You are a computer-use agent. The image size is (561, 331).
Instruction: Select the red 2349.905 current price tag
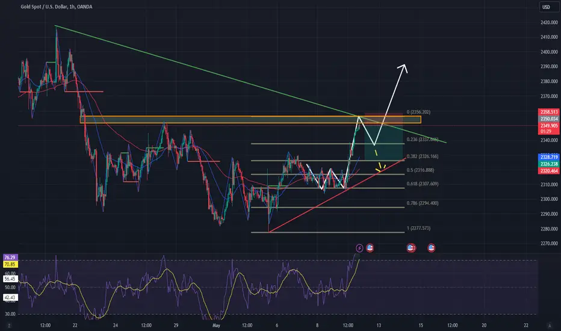(549, 126)
